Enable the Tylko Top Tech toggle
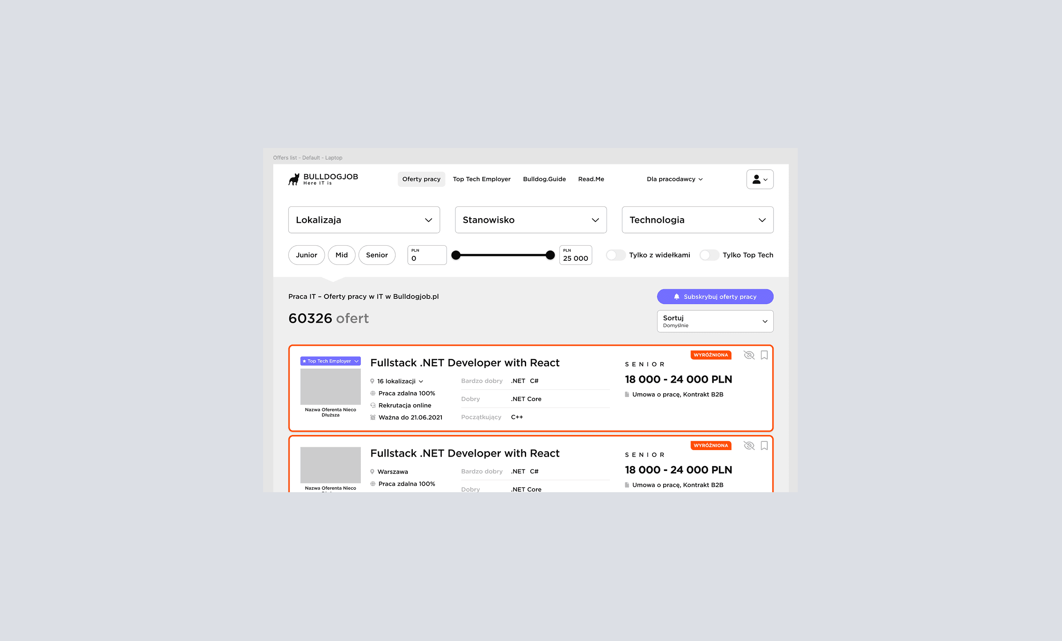This screenshot has width=1062, height=641. [x=709, y=255]
